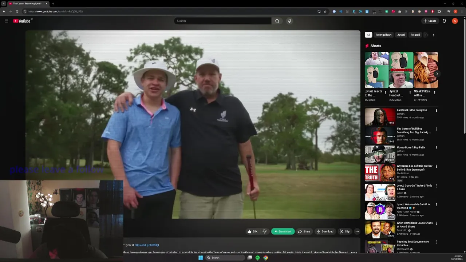Select the 'From golfcart' filter chip
The image size is (466, 262).
click(x=383, y=35)
